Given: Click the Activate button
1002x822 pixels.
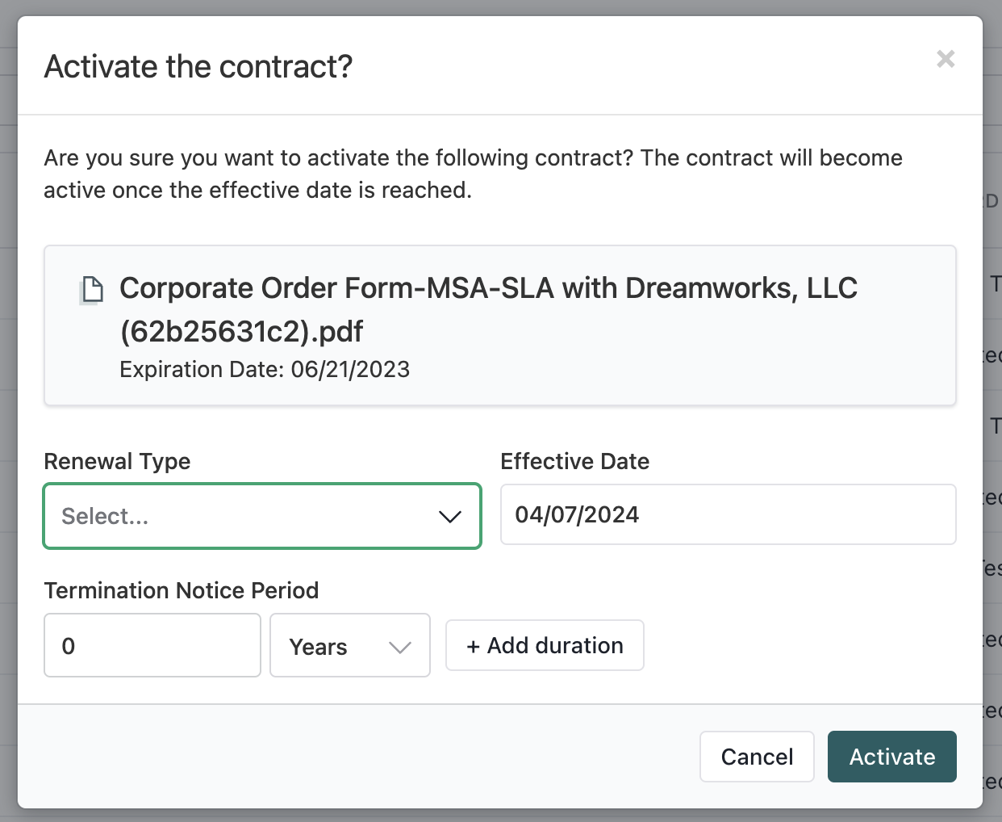Looking at the screenshot, I should [892, 757].
